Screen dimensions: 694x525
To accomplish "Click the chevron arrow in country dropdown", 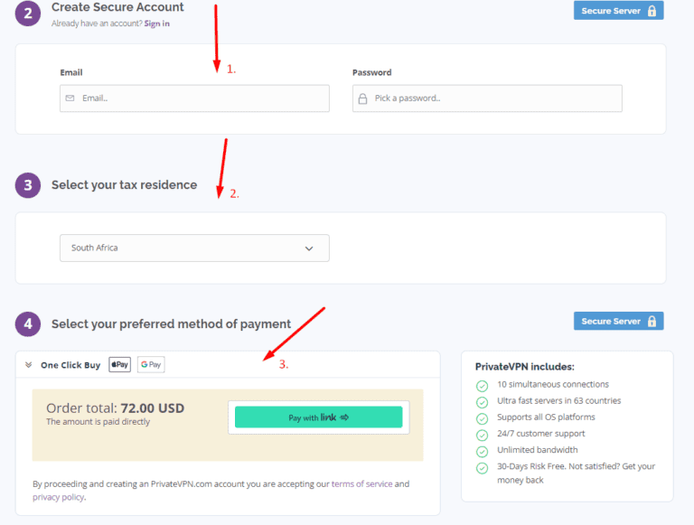I will [x=309, y=248].
